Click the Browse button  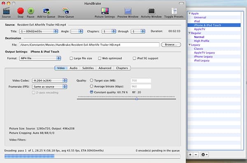pyautogui.click(x=171, y=45)
